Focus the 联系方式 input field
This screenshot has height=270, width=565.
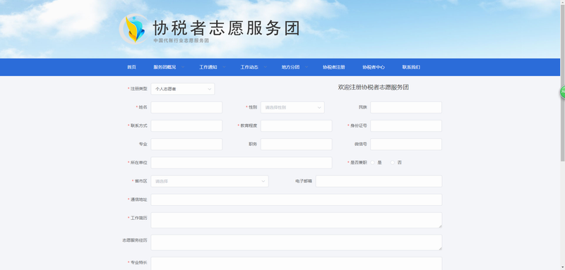186,125
